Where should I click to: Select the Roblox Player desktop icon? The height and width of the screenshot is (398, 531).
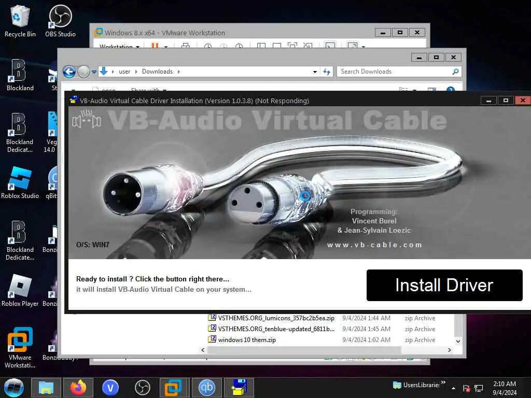pyautogui.click(x=20, y=290)
